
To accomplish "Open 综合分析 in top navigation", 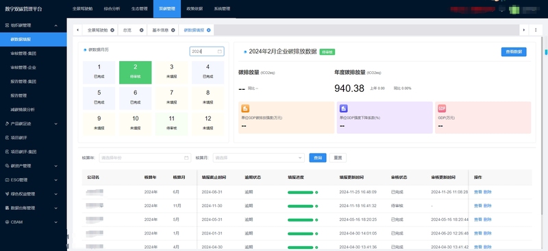I will (x=112, y=9).
